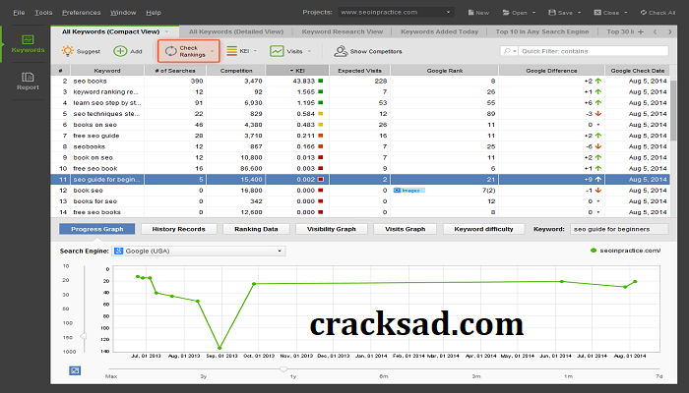Expand the Visits dropdown arrow
689x393 pixels.
pyautogui.click(x=309, y=51)
